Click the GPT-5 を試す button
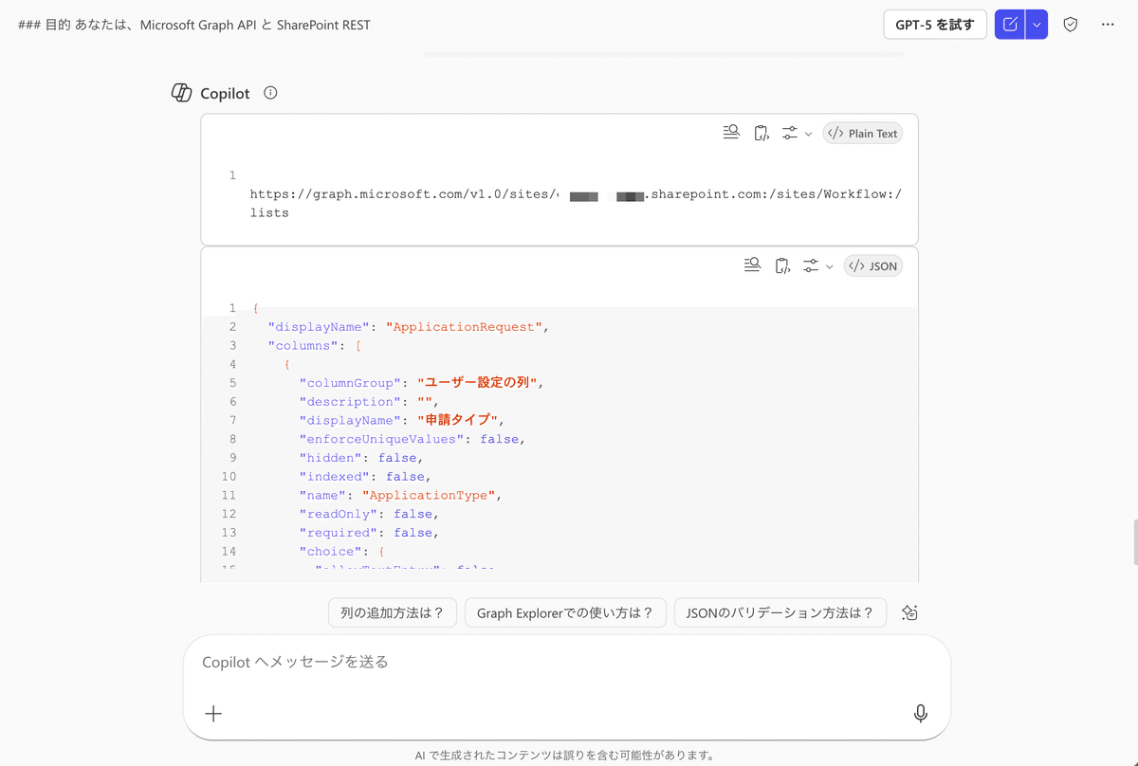Image resolution: width=1138 pixels, height=766 pixels. 935,25
